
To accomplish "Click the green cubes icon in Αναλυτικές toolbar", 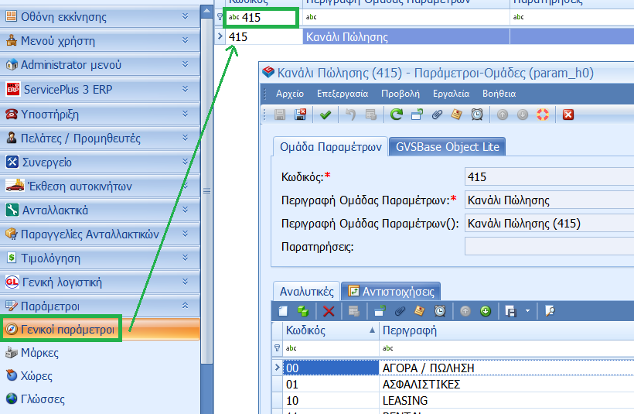I will [303, 311].
